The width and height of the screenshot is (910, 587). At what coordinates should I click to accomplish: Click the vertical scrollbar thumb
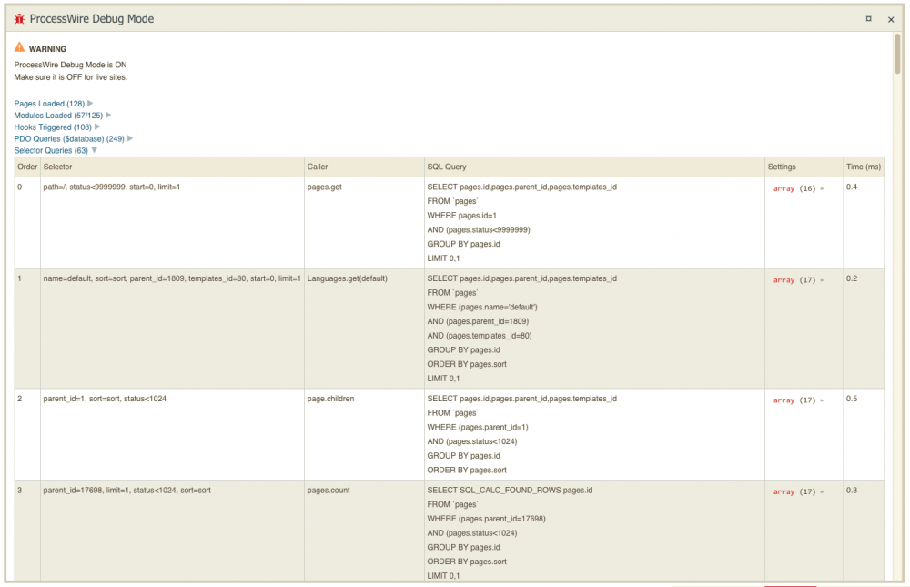(x=898, y=55)
